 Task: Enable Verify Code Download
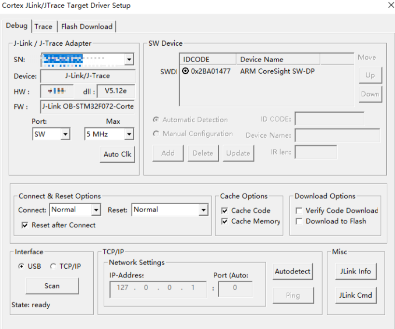tap(299, 211)
